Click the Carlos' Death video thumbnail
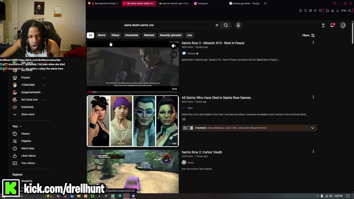 (x=133, y=171)
